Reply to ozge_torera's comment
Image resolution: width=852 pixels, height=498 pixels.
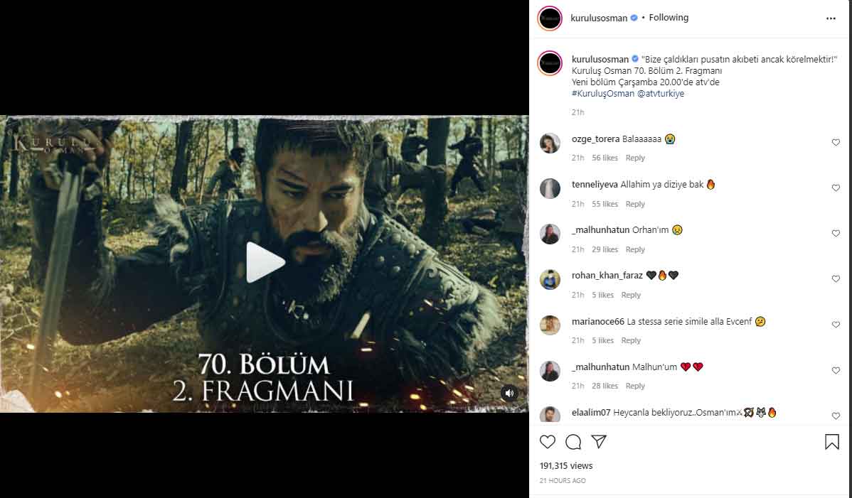635,158
